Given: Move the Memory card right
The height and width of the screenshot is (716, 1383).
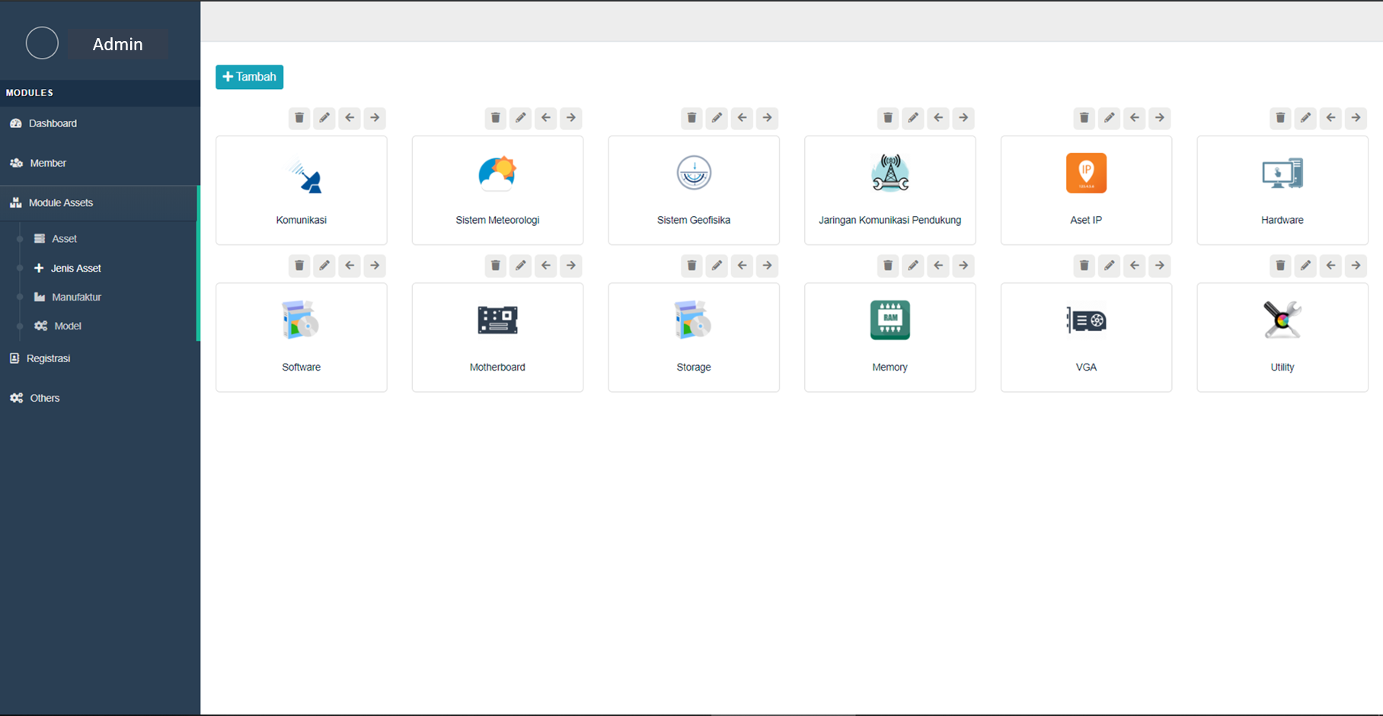Looking at the screenshot, I should [x=963, y=266].
